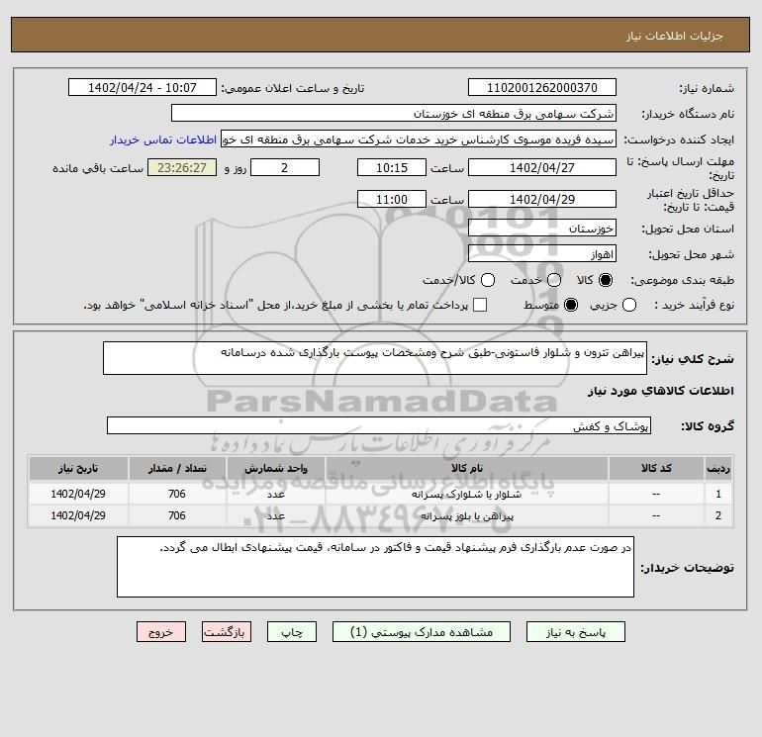Select the خدمت radio button
762x737 pixels.
tap(554, 280)
